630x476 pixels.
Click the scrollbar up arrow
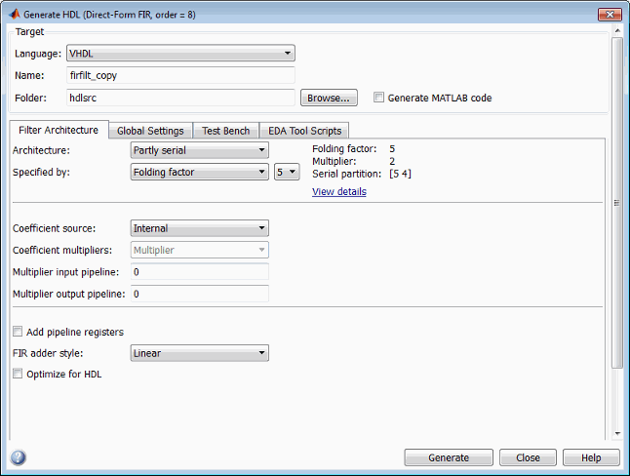(x=617, y=31)
